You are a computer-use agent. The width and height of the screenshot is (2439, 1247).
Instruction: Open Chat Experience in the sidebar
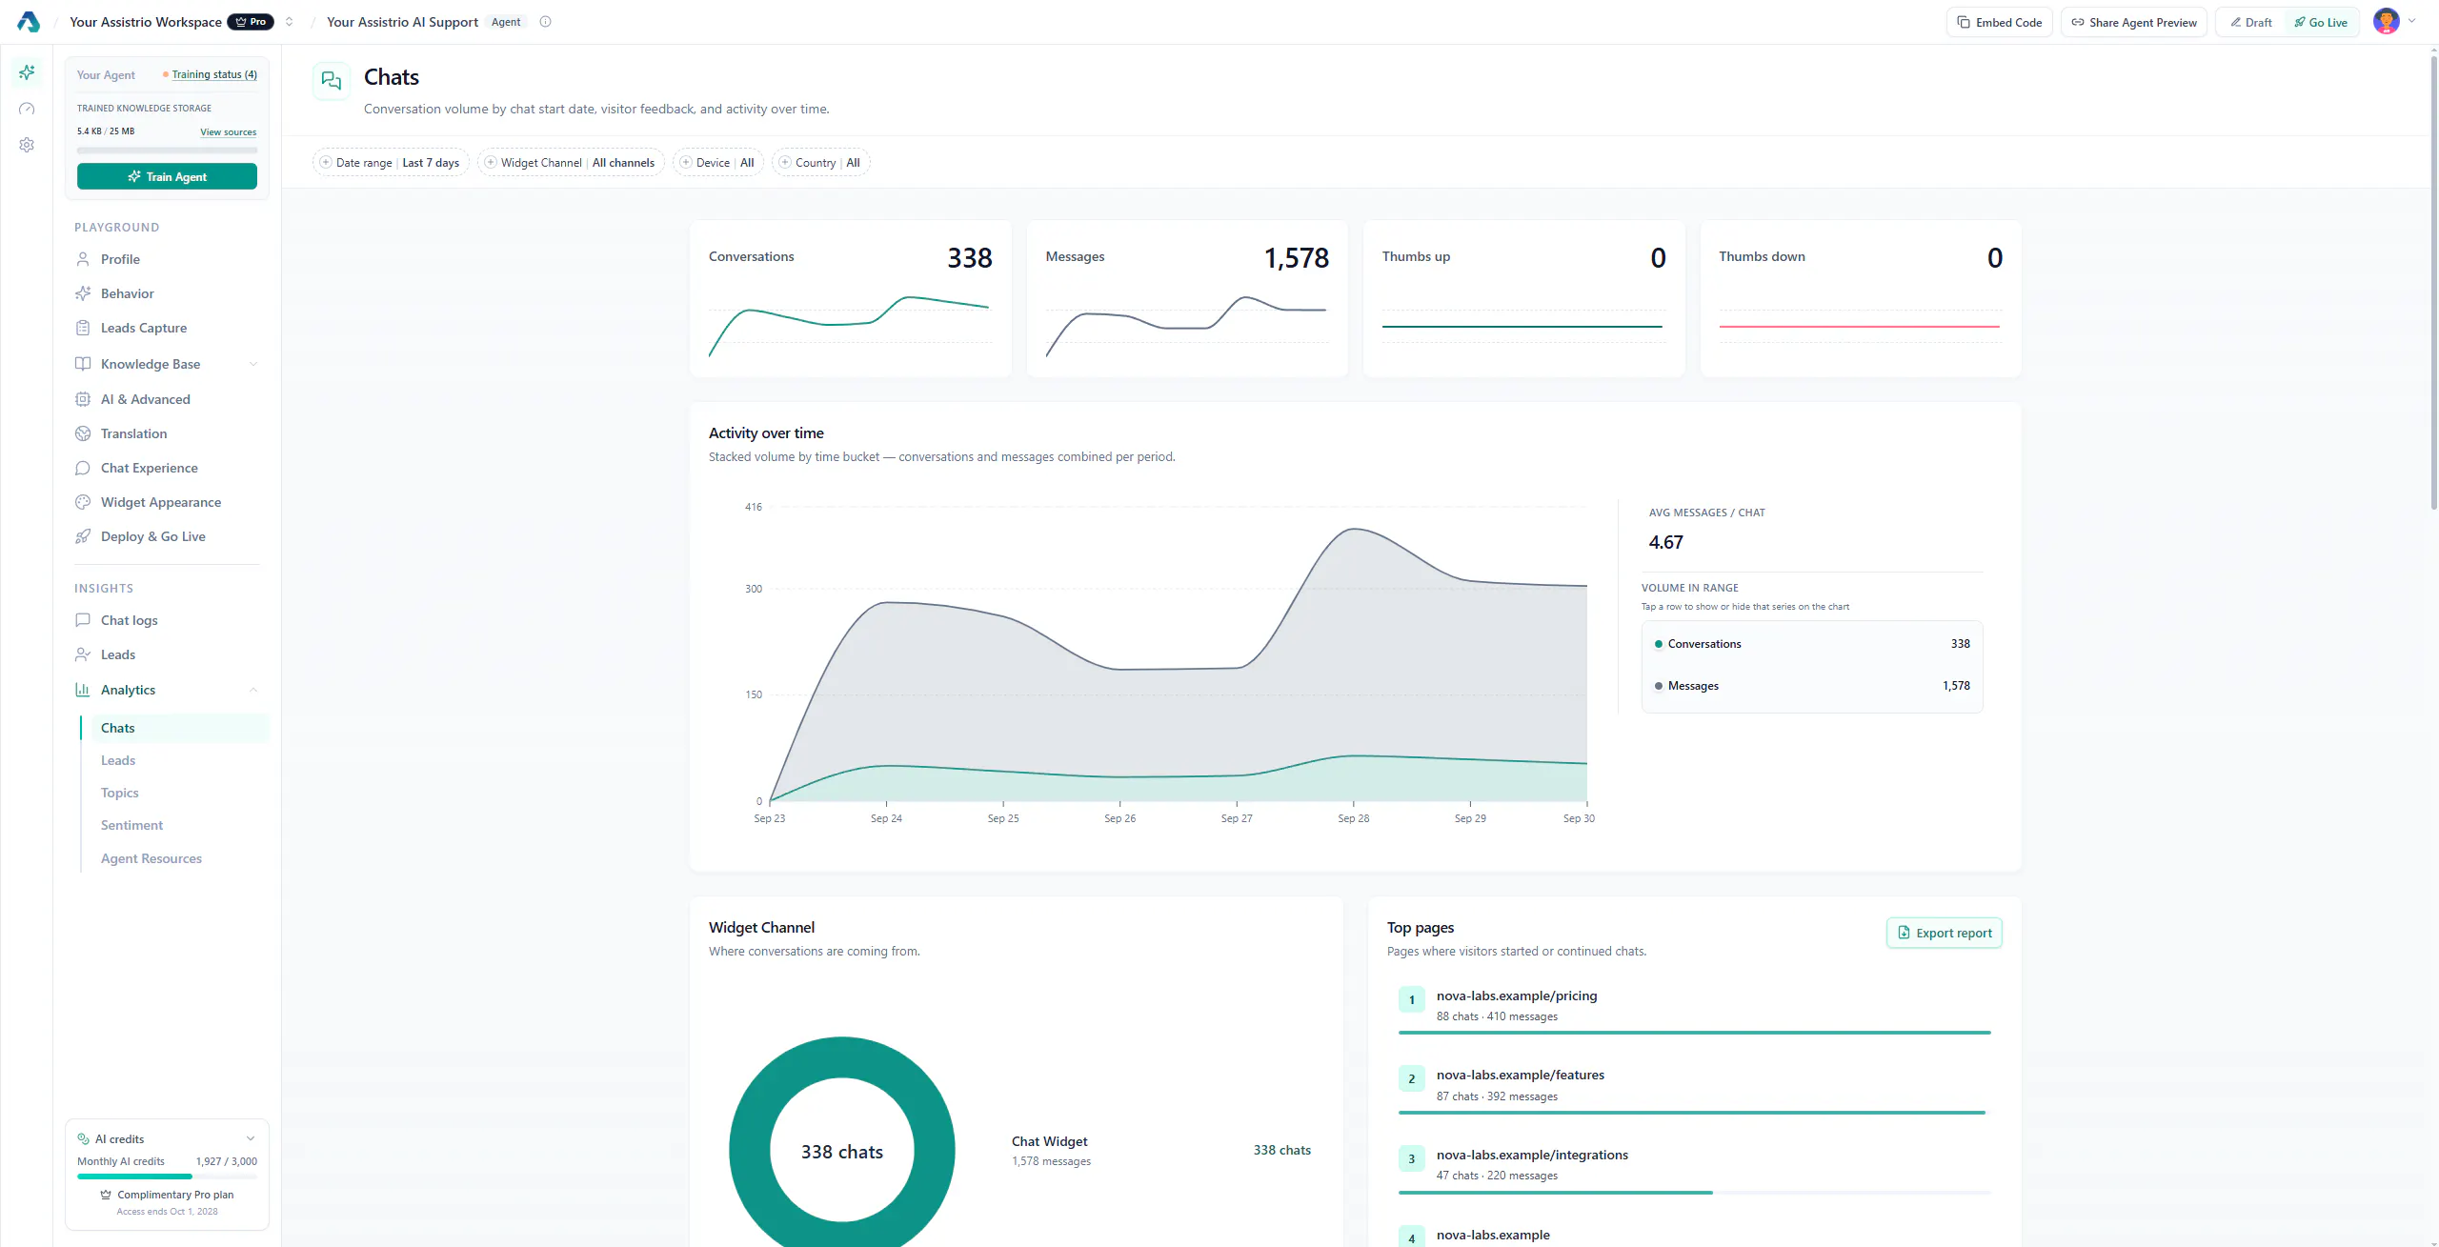click(x=167, y=468)
